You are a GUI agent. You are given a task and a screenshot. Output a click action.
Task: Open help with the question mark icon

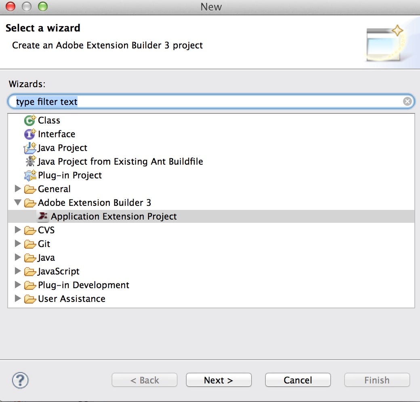tap(20, 380)
